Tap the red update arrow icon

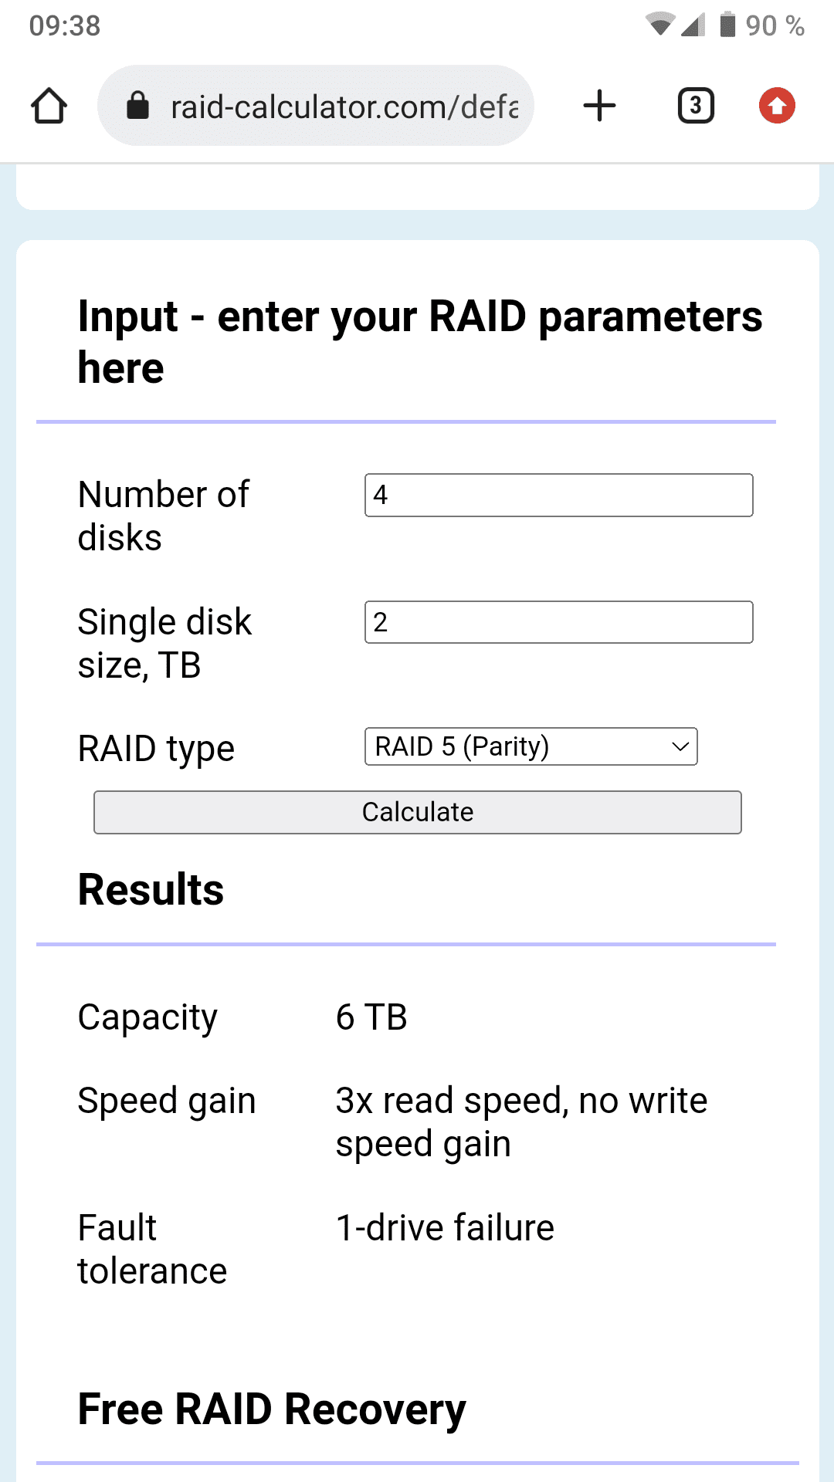click(777, 106)
